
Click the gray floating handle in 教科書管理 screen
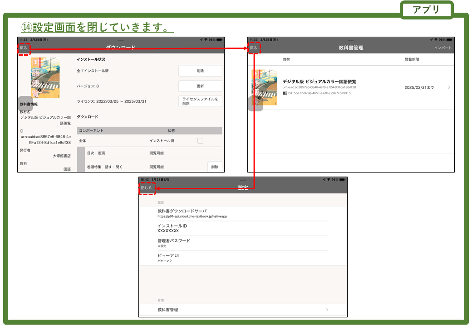[256, 104]
